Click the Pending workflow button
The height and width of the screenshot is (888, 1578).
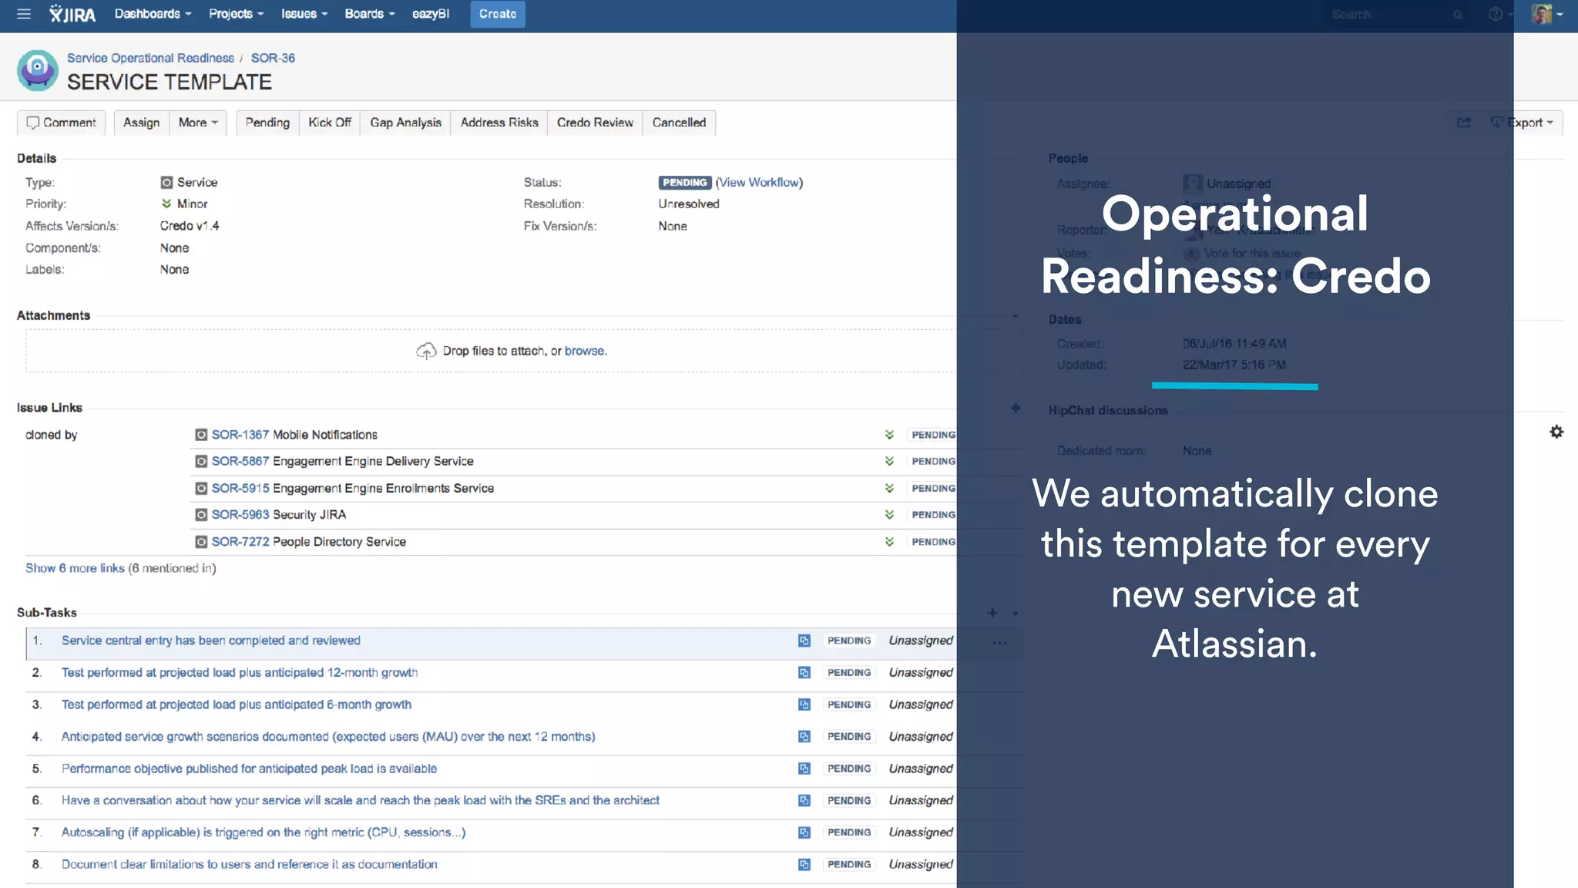pyautogui.click(x=267, y=123)
